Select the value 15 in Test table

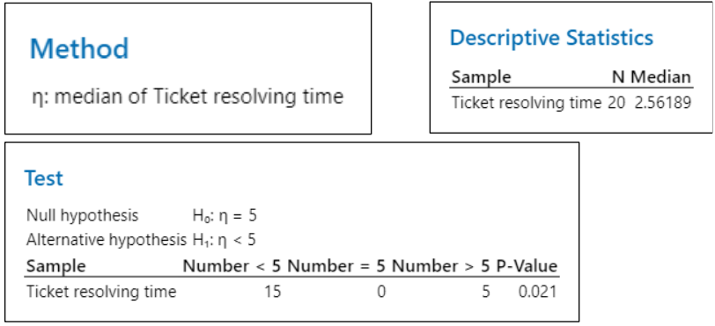273,292
